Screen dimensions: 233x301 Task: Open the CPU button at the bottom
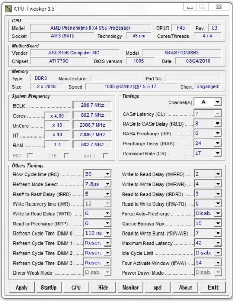[x=76, y=288]
